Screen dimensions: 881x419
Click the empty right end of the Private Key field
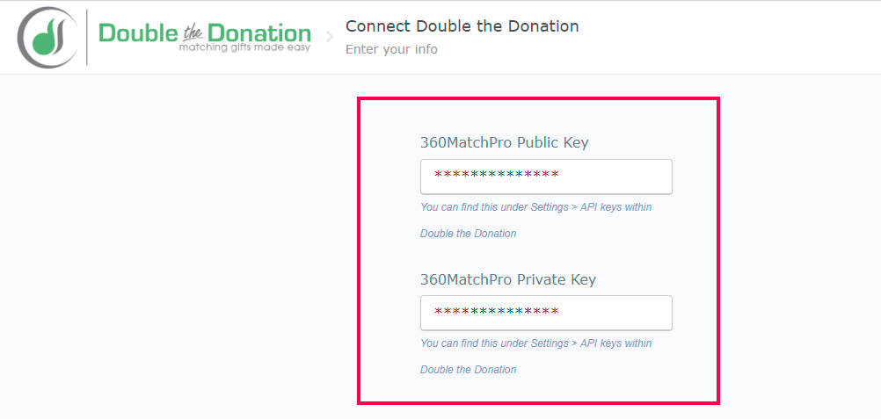(633, 313)
